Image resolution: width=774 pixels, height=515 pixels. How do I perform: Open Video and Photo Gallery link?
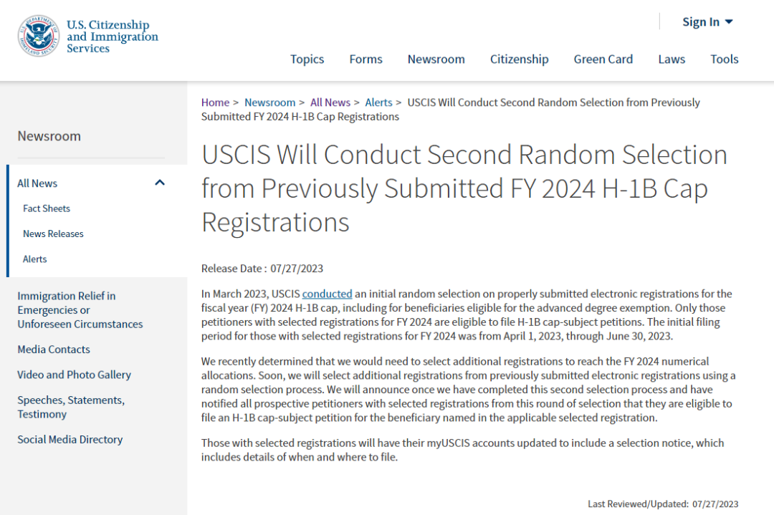tap(74, 375)
